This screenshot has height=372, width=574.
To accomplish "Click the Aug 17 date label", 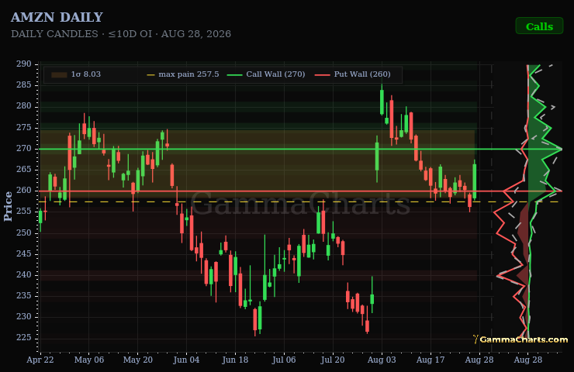I will coord(430,360).
